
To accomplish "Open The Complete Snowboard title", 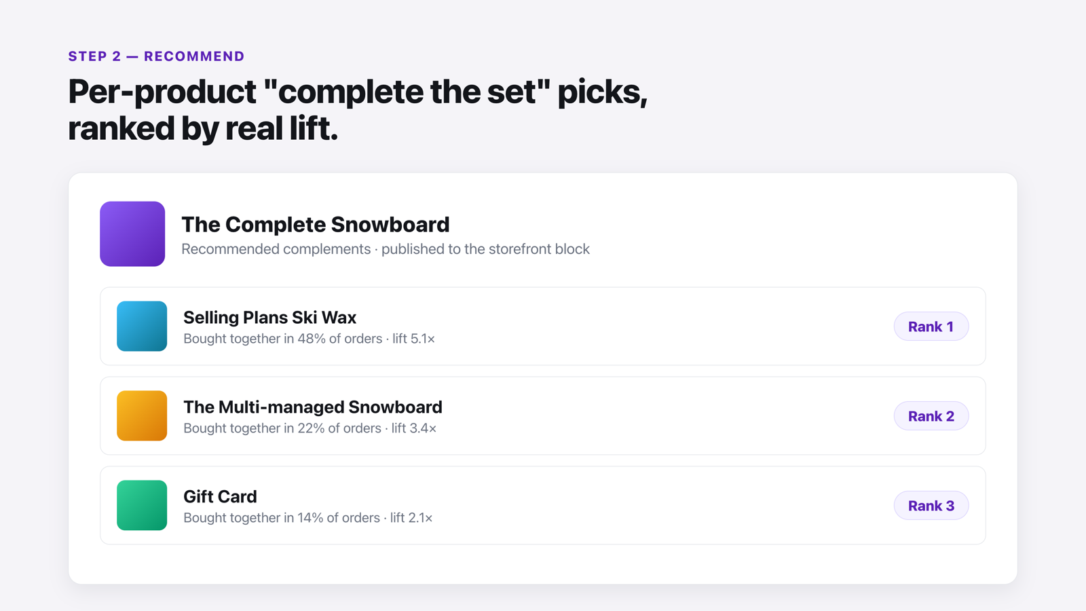I will pos(316,224).
